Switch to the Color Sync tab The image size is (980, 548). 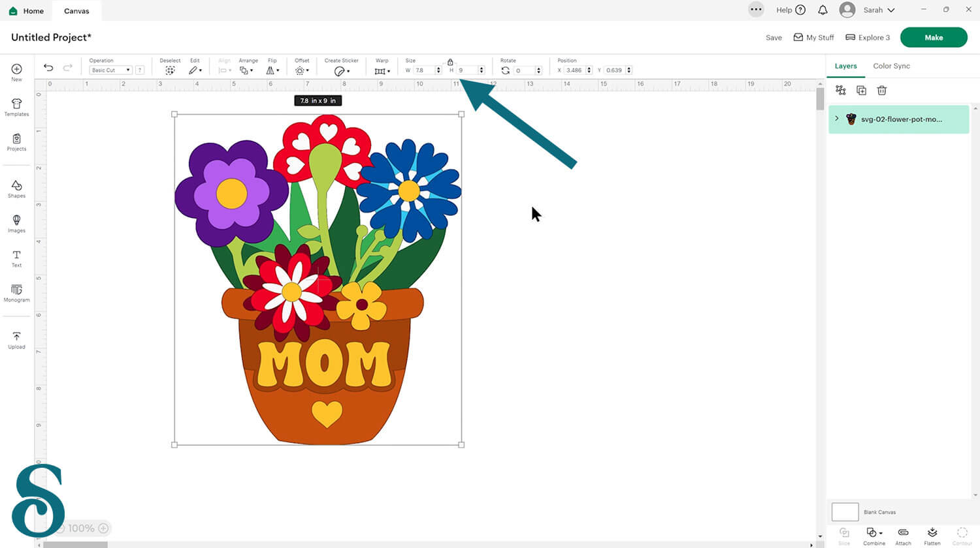891,66
